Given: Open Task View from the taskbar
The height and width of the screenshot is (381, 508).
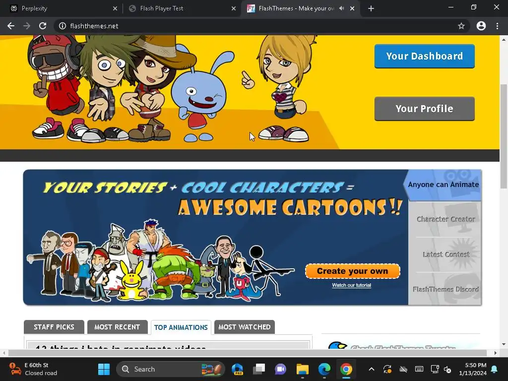Looking at the screenshot, I should pyautogui.click(x=259, y=369).
